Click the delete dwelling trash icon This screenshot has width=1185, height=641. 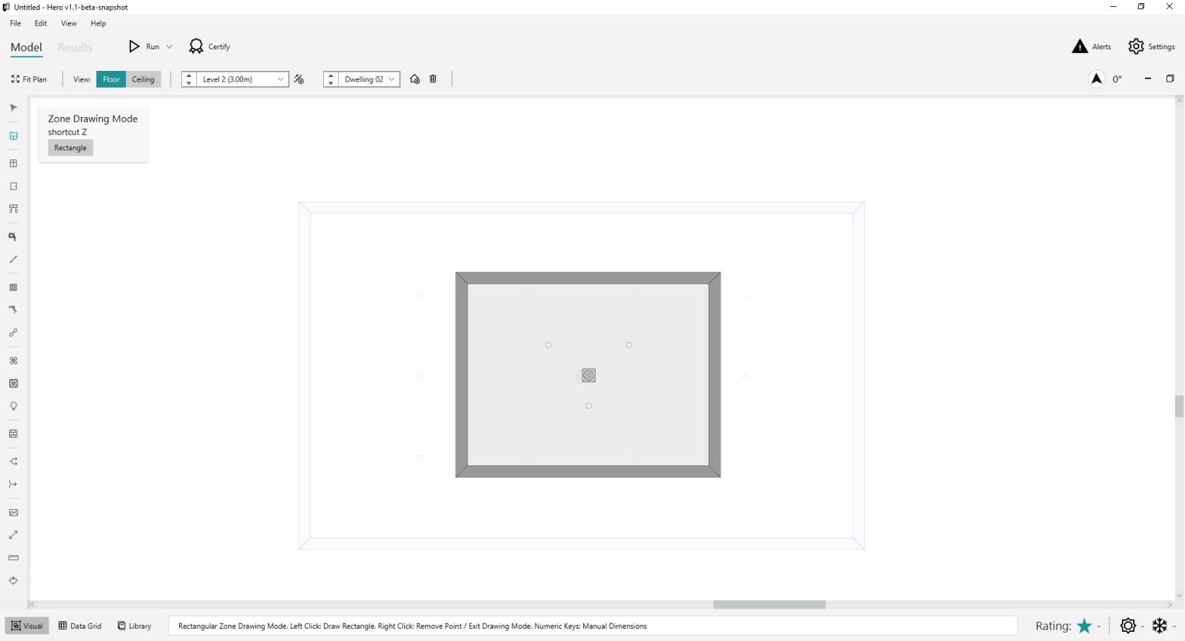point(433,79)
